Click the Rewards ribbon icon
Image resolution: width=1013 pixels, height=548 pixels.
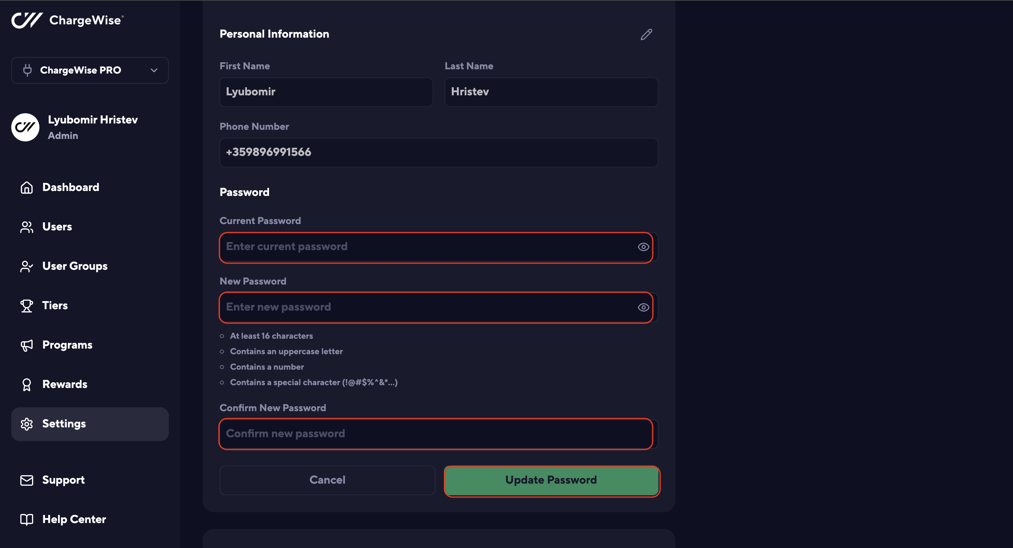26,384
